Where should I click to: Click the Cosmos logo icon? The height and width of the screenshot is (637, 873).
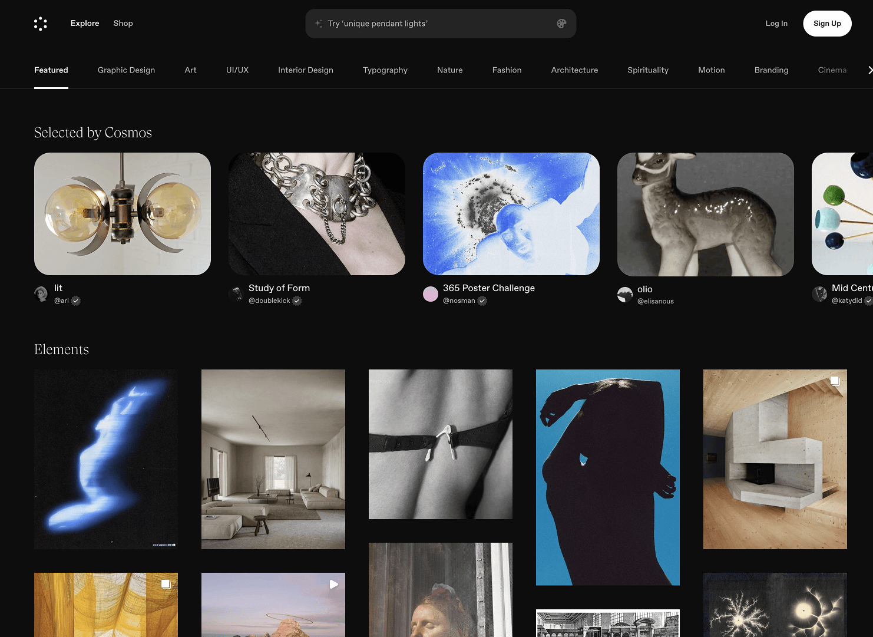pos(40,24)
